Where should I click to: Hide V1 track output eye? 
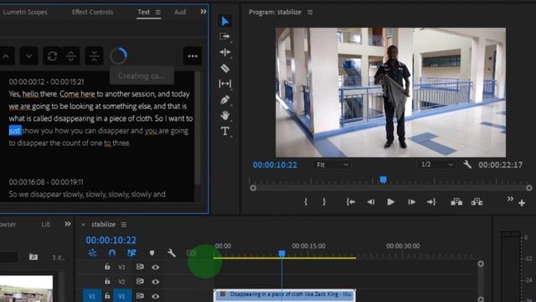[x=156, y=296]
